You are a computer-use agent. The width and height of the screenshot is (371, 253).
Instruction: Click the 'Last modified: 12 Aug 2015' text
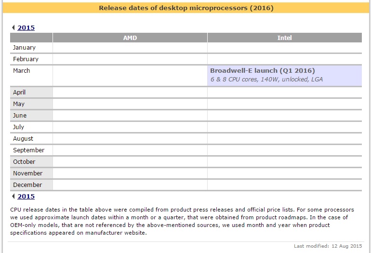click(328, 246)
